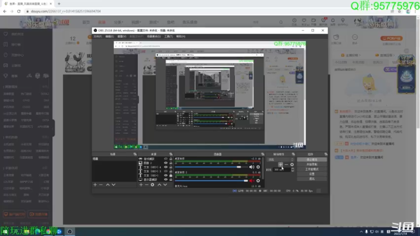Open the 文件(F) menu in OBS
Image resolution: width=420 pixels, height=236 pixels.
[98, 36]
